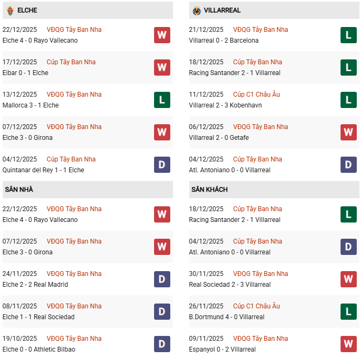
Task: Open Cúp Tây Ban Nha link dated 17/12/2025
Action: [x=71, y=62]
